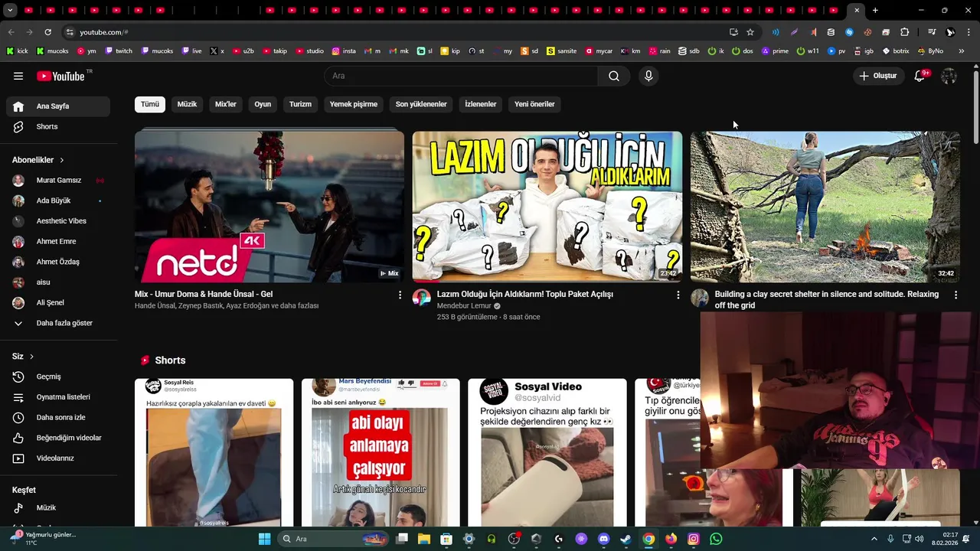Focus the Ara search field
Screen dimensions: 980x551
(461, 76)
